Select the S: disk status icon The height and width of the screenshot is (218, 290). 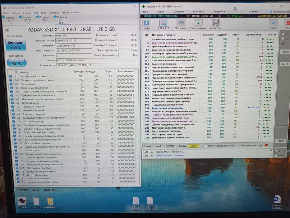tap(38, 17)
